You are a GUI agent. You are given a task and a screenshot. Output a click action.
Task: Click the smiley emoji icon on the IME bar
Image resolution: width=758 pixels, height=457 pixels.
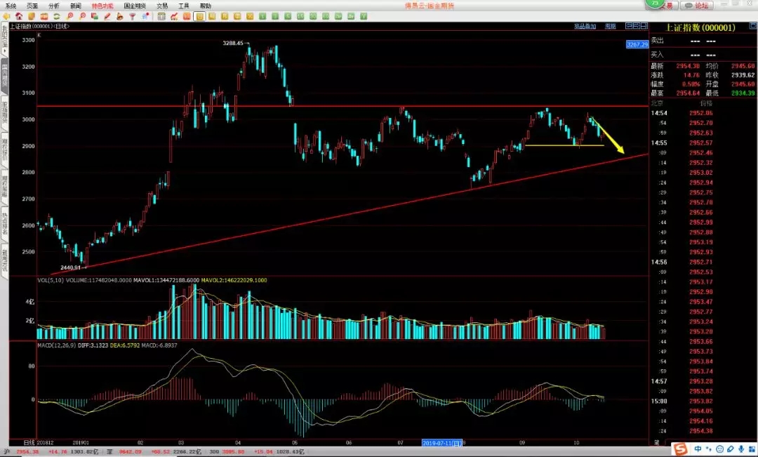tap(719, 449)
